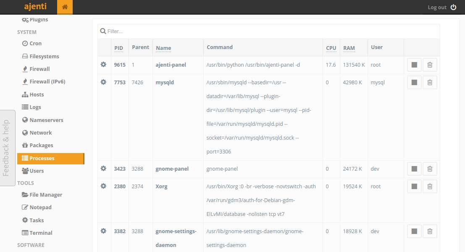Click the gnome-panel process name
The height and width of the screenshot is (252, 465).
(172, 169)
